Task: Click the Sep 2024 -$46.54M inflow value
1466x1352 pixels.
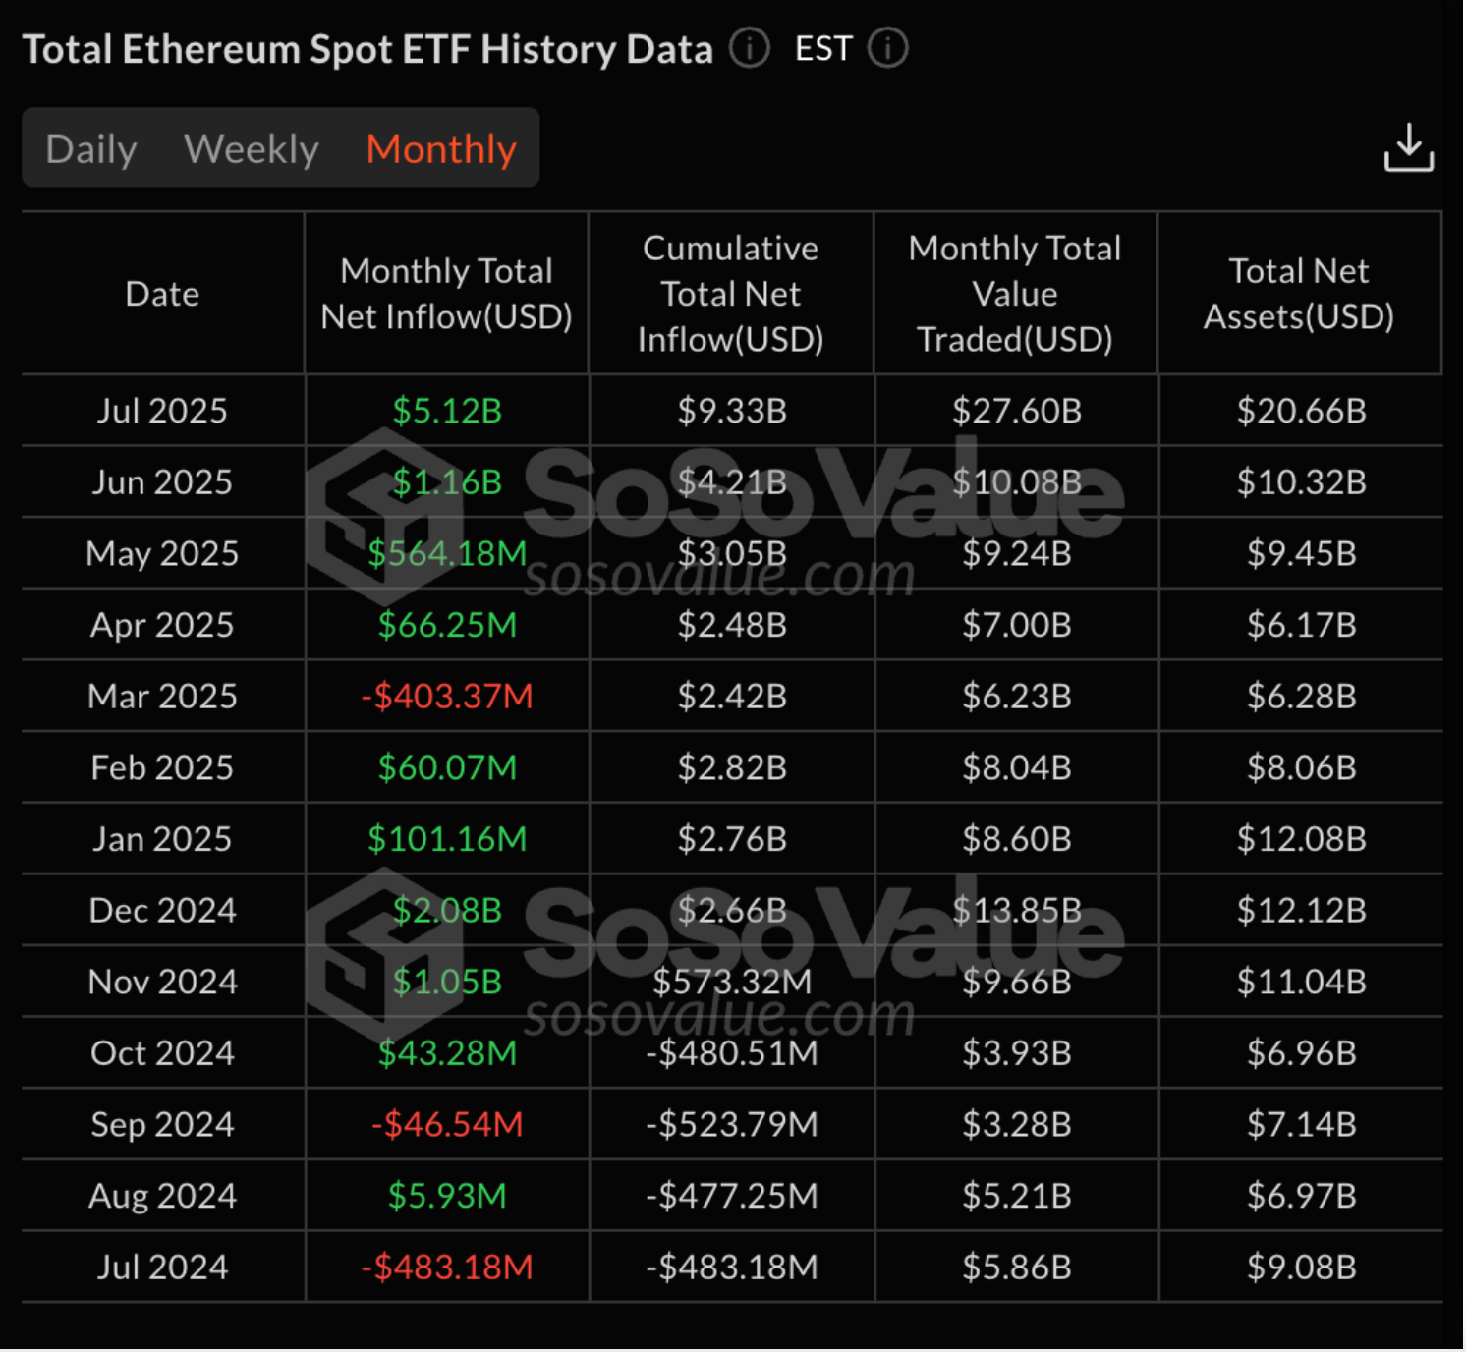Action: (x=447, y=1125)
